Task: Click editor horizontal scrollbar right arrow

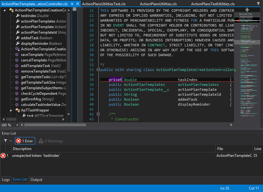Action: coord(231,125)
